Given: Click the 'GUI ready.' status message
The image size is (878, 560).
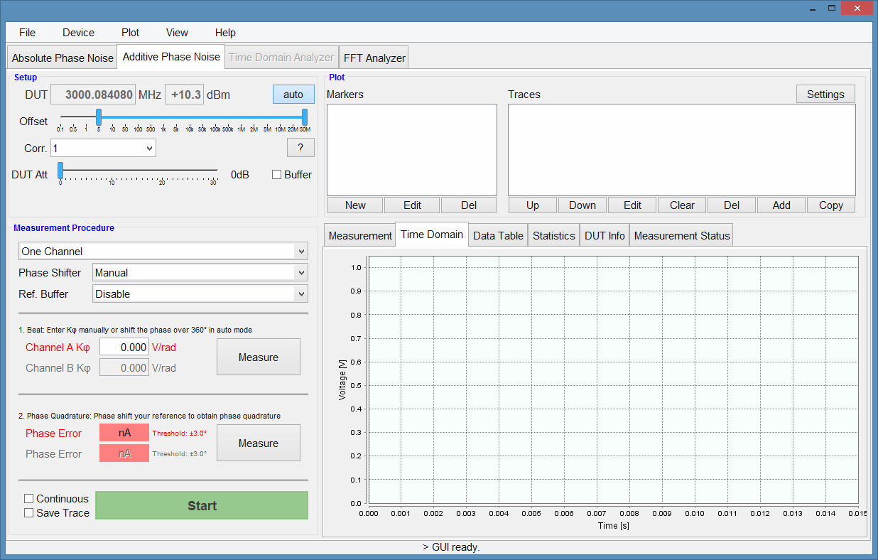Looking at the screenshot, I should pos(451,547).
